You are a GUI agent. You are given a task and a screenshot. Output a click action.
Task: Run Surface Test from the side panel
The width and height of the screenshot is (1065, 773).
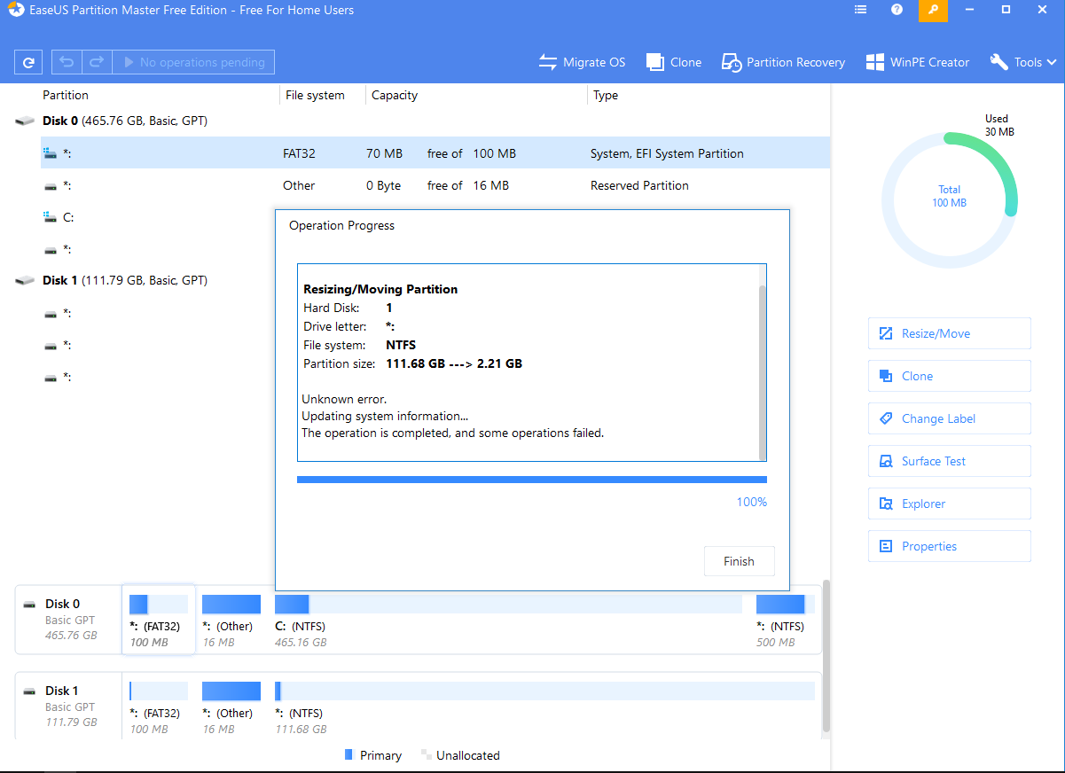point(949,461)
